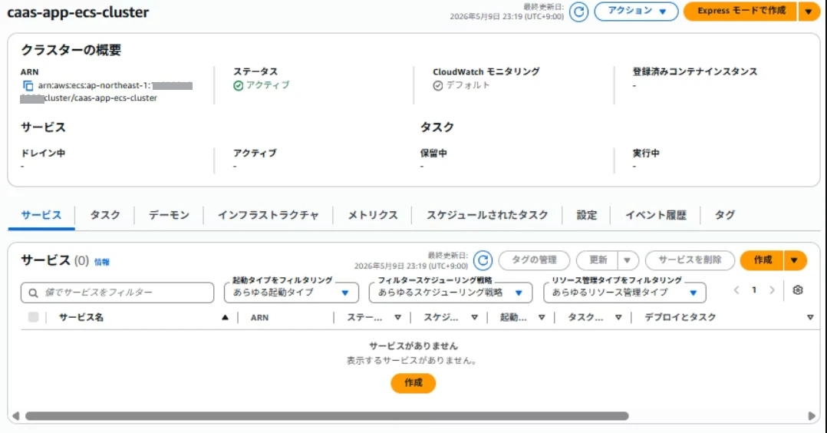This screenshot has width=827, height=433.
Task: Open the あらゆる起動タイプ filter dropdown
Action: 292,293
